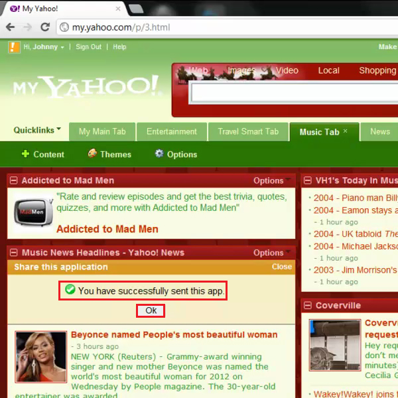Viewport: 398px width, 398px height.
Task: Click the address bar URL my.yahoo.com
Action: pos(121,27)
